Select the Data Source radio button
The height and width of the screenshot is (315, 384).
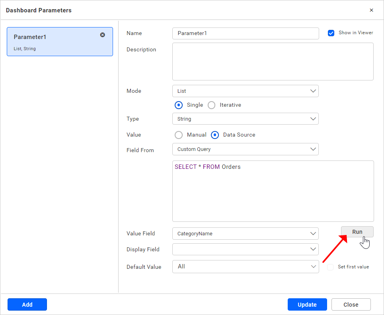(x=215, y=135)
